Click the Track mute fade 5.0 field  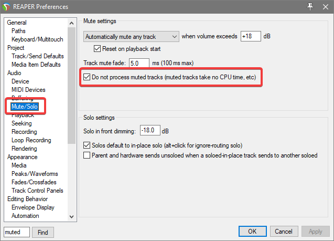[139, 63]
